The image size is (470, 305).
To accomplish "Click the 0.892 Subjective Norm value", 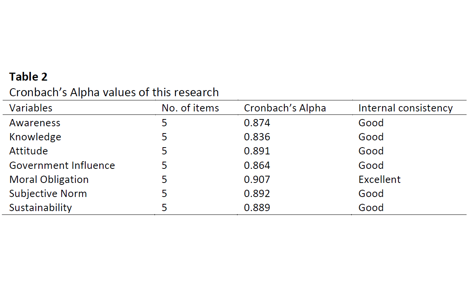I will [257, 194].
